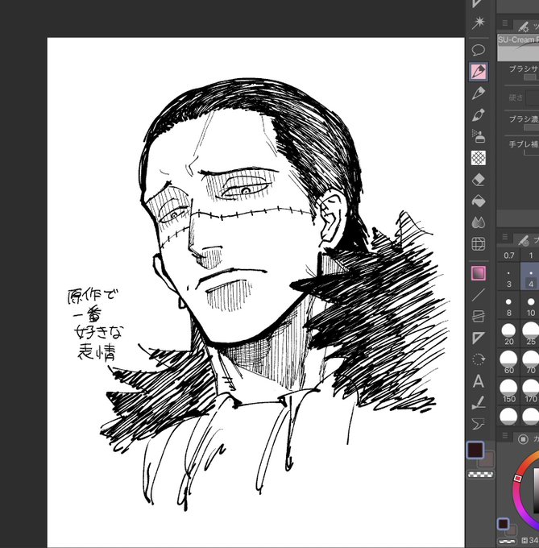Select the Fill paint bucket tool
The image size is (539, 548).
pos(479,201)
